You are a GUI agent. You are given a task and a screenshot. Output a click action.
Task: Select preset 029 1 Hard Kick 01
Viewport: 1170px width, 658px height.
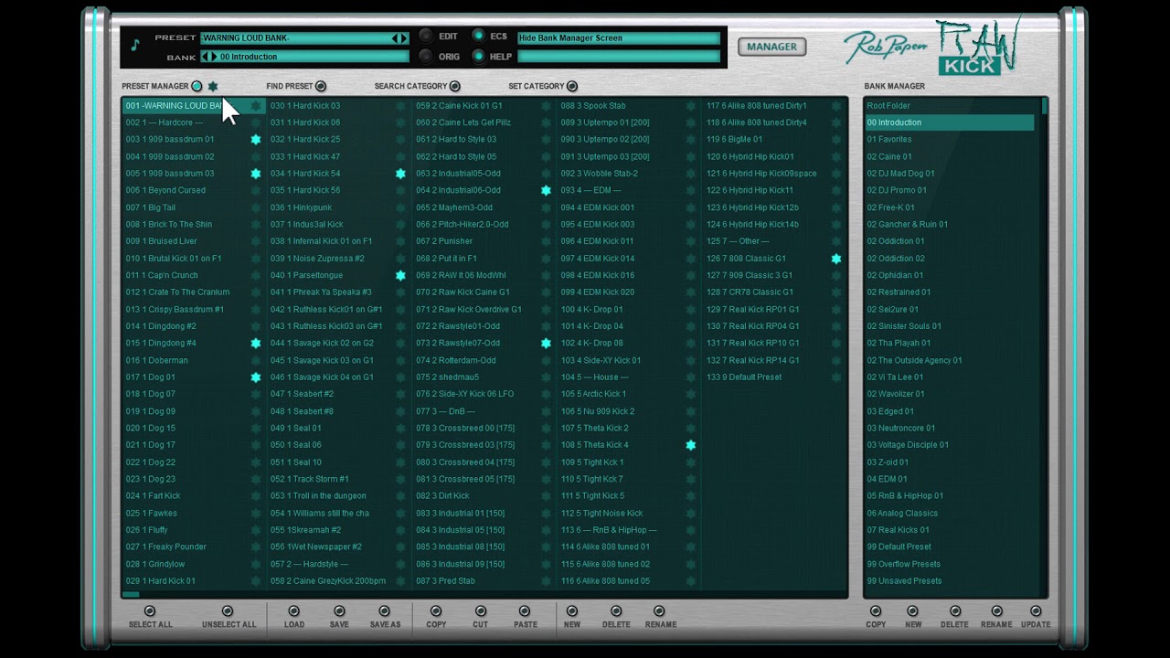[x=194, y=581]
